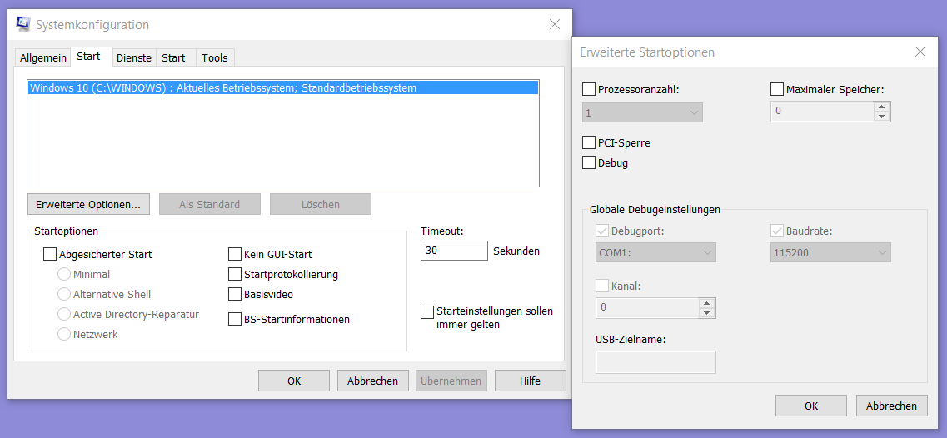Tick the Maximaler Speicher checkbox

click(777, 89)
